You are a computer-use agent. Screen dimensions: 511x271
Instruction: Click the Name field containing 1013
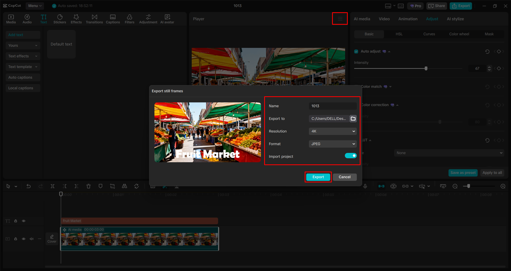point(332,106)
